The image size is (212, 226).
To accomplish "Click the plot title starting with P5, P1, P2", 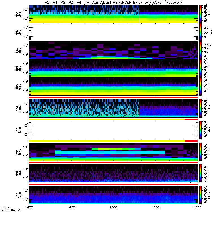I will tap(113, 3).
